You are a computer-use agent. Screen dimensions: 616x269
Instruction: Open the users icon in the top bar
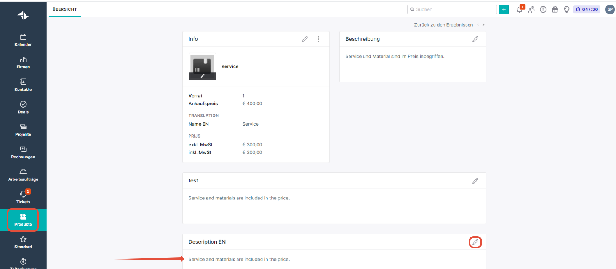tap(531, 9)
